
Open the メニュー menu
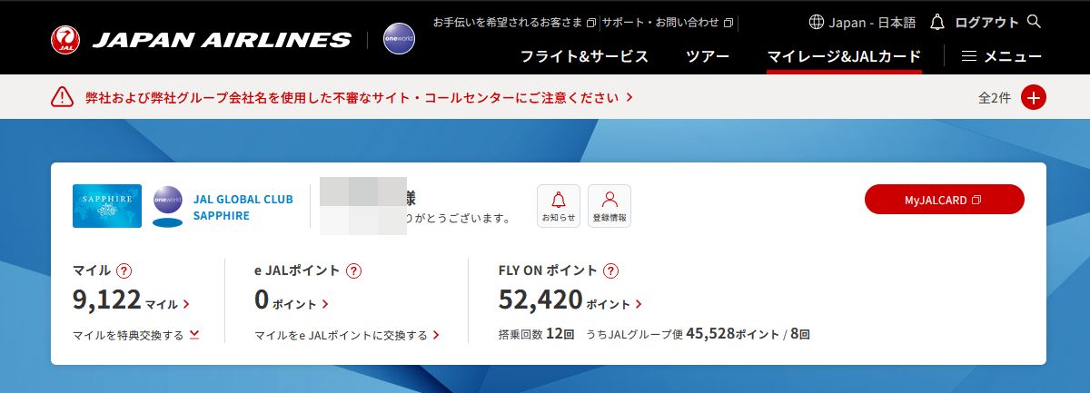coord(1001,56)
